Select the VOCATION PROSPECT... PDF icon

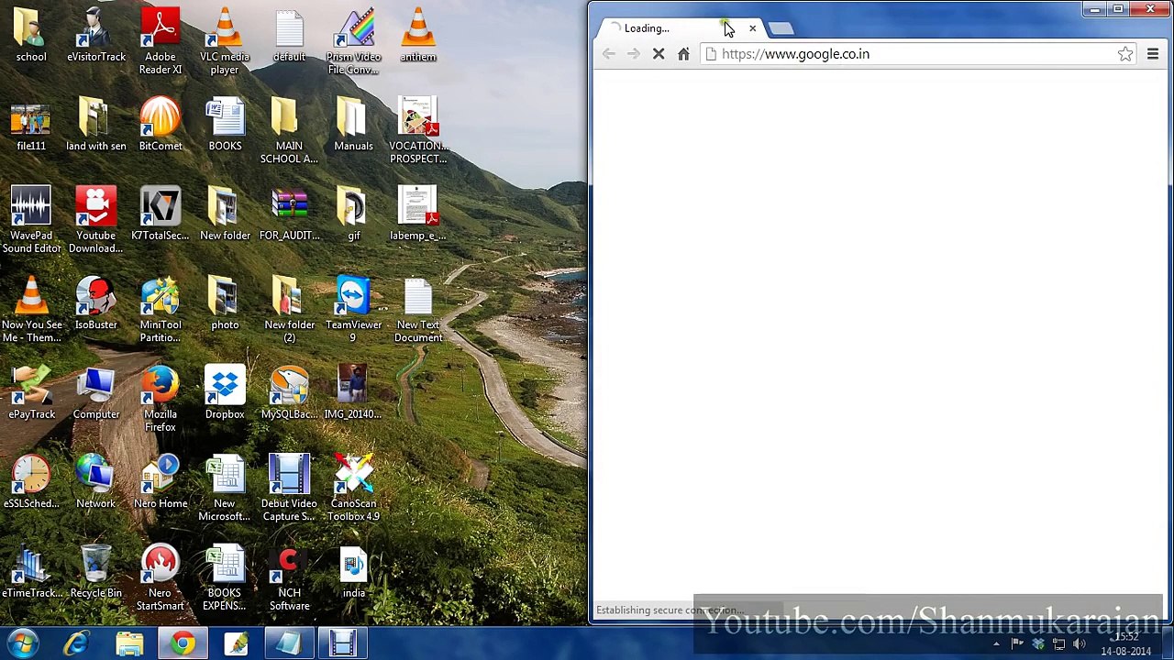(x=417, y=131)
